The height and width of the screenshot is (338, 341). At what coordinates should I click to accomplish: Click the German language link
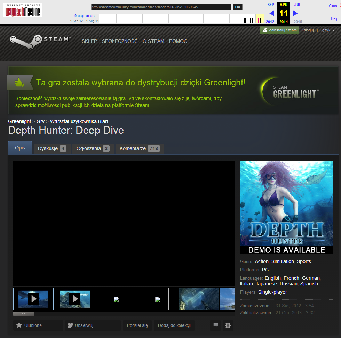(x=311, y=278)
